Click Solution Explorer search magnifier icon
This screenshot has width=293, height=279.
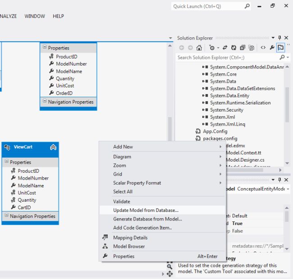point(282,57)
